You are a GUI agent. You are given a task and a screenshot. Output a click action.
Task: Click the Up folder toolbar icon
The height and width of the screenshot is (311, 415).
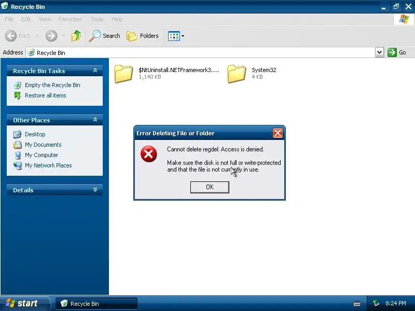76,36
